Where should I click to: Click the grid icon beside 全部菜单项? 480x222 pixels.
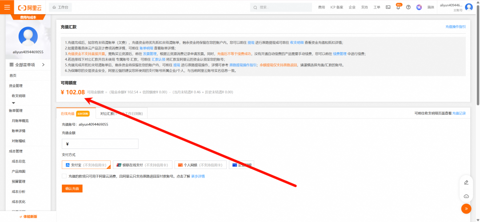[11, 64]
